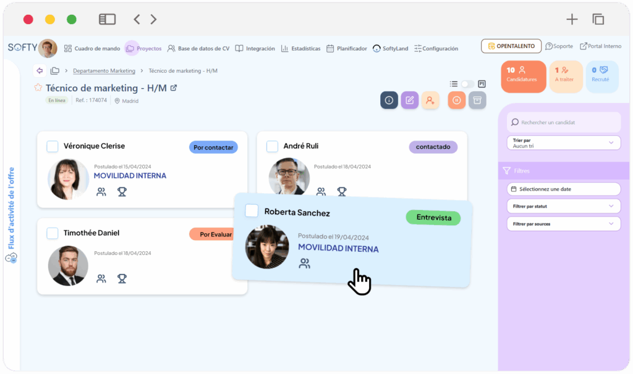Open external link icon beside job title
Viewport: 633px width, 374px height.
(x=174, y=88)
